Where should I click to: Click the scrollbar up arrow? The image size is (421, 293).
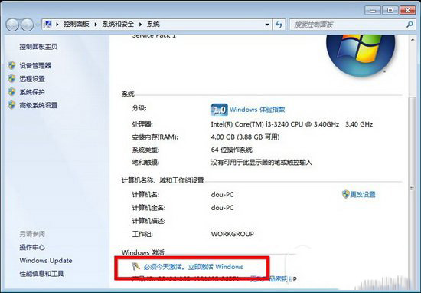click(x=413, y=40)
